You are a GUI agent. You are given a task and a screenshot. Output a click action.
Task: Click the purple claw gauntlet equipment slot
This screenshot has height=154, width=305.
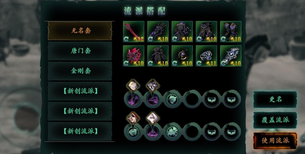[x=158, y=31]
